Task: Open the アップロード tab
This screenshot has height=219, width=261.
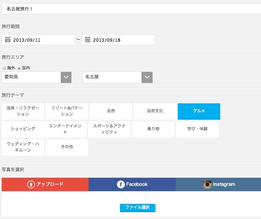Action: (x=45, y=185)
